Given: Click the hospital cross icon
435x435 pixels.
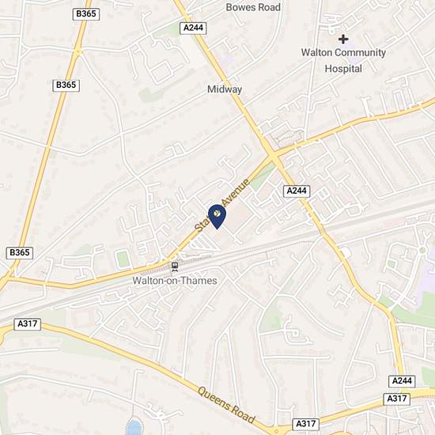Looking at the screenshot, I should pos(343,39).
